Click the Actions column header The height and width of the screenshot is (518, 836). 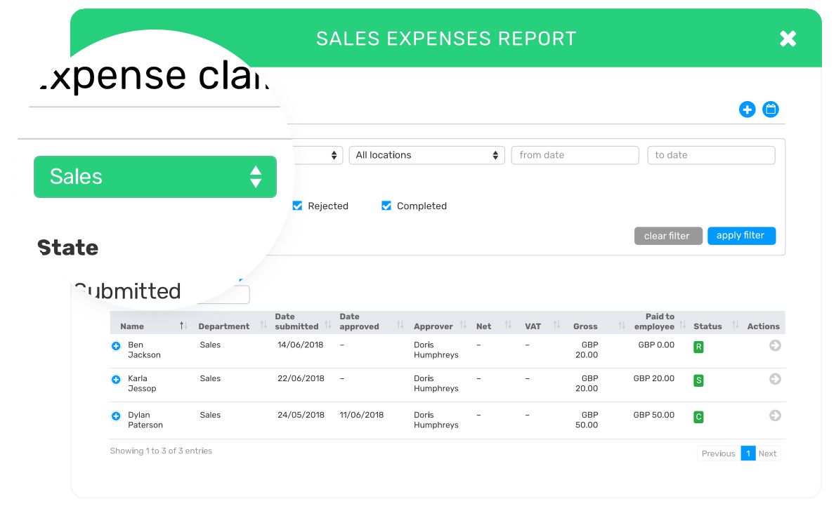pyautogui.click(x=763, y=326)
